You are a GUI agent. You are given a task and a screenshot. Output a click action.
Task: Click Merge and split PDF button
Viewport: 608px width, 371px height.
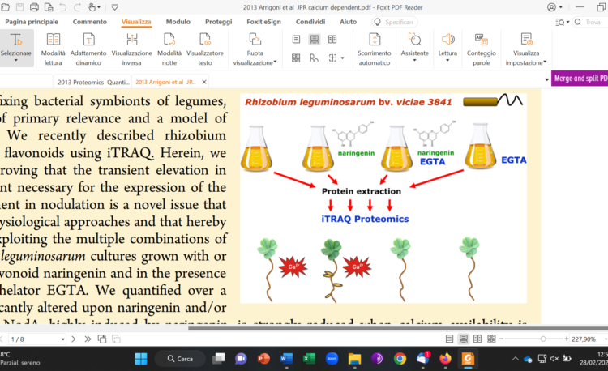pos(580,79)
